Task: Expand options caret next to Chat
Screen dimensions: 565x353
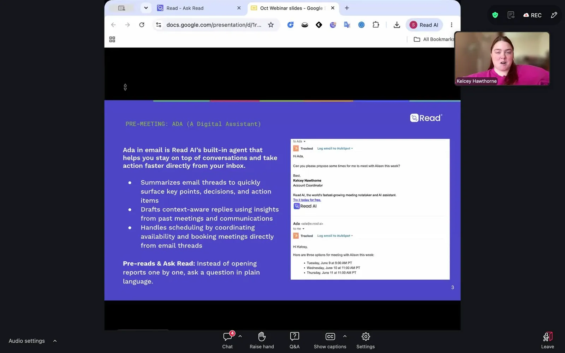Action: pyautogui.click(x=240, y=336)
